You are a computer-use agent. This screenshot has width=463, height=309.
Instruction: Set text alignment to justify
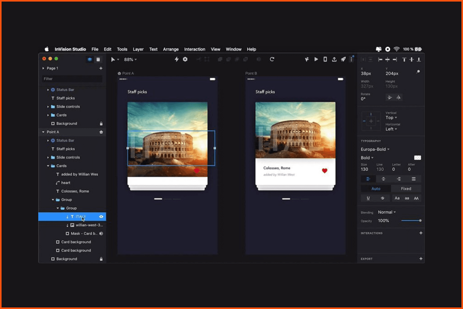click(x=414, y=179)
